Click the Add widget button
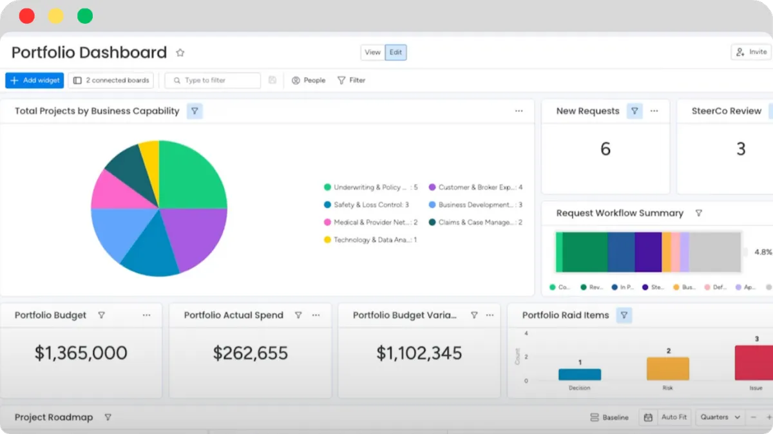Viewport: 773px width, 434px height. point(35,80)
